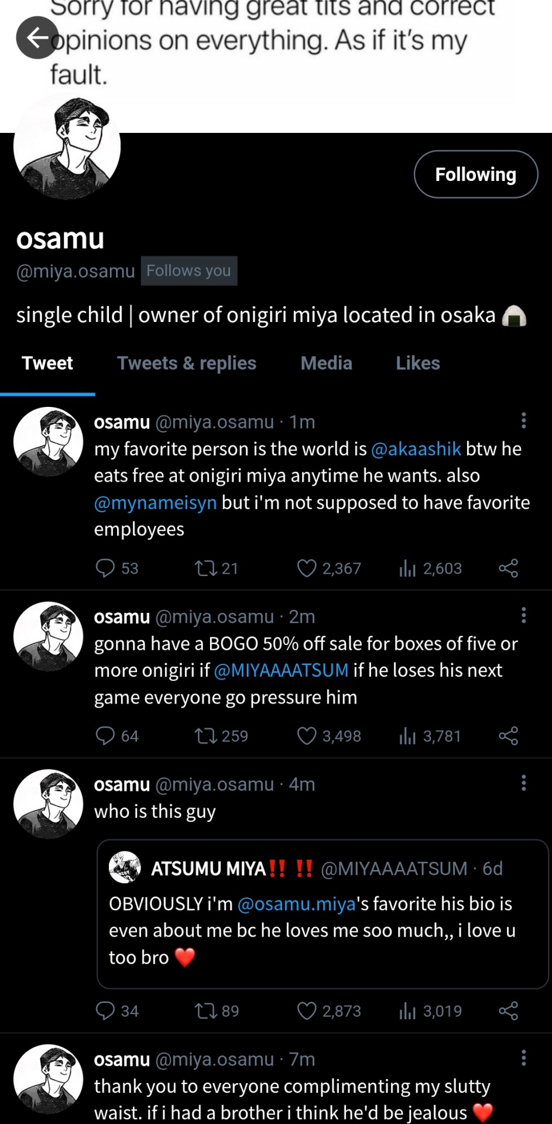
Task: Share the tweet mentioning @akaashik
Action: pos(508,568)
